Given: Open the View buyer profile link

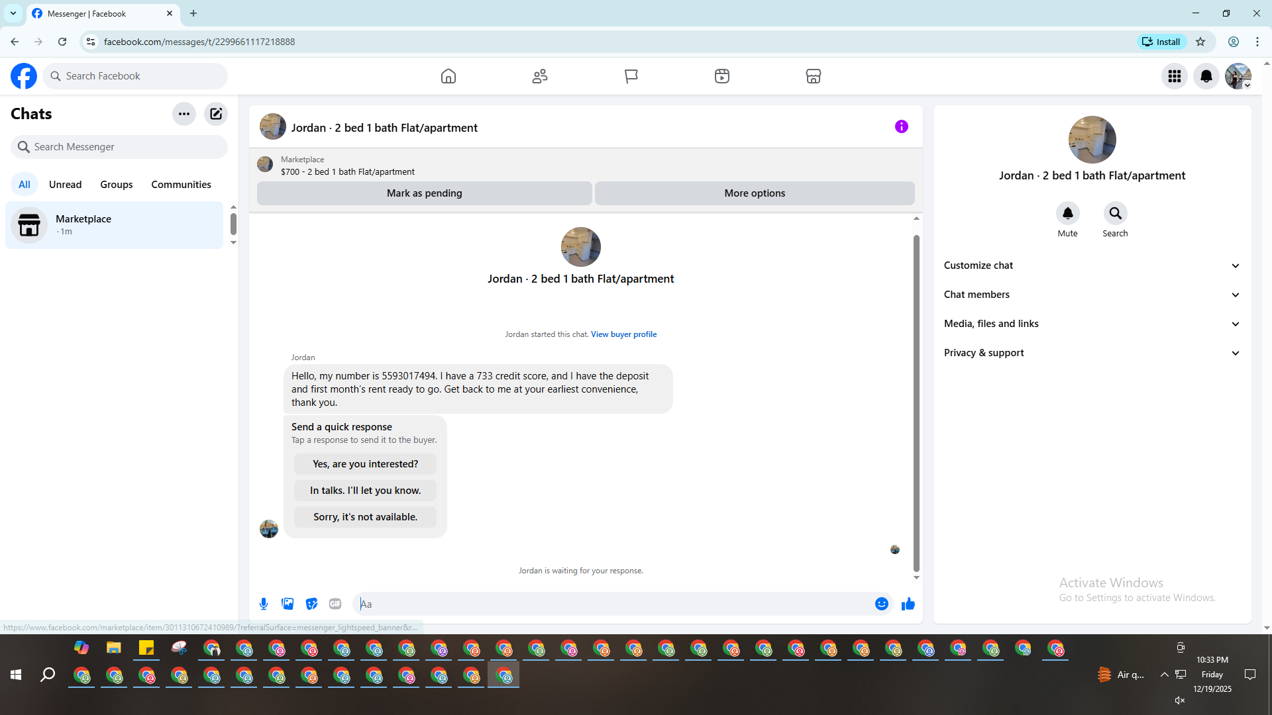Looking at the screenshot, I should (x=623, y=334).
